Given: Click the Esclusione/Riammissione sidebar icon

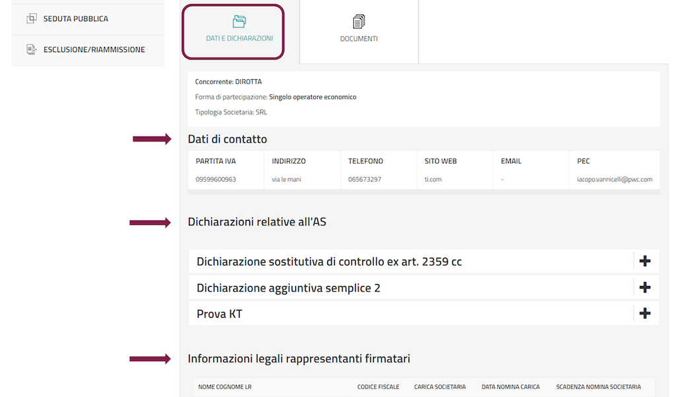Looking at the screenshot, I should click(x=31, y=50).
